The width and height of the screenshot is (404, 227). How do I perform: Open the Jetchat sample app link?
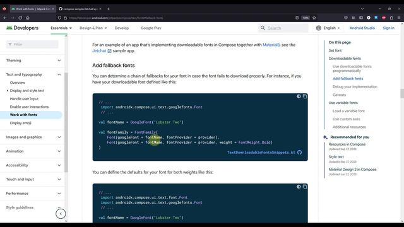[x=102, y=50]
